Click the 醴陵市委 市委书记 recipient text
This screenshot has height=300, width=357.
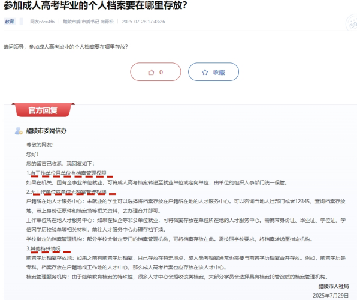88,22
